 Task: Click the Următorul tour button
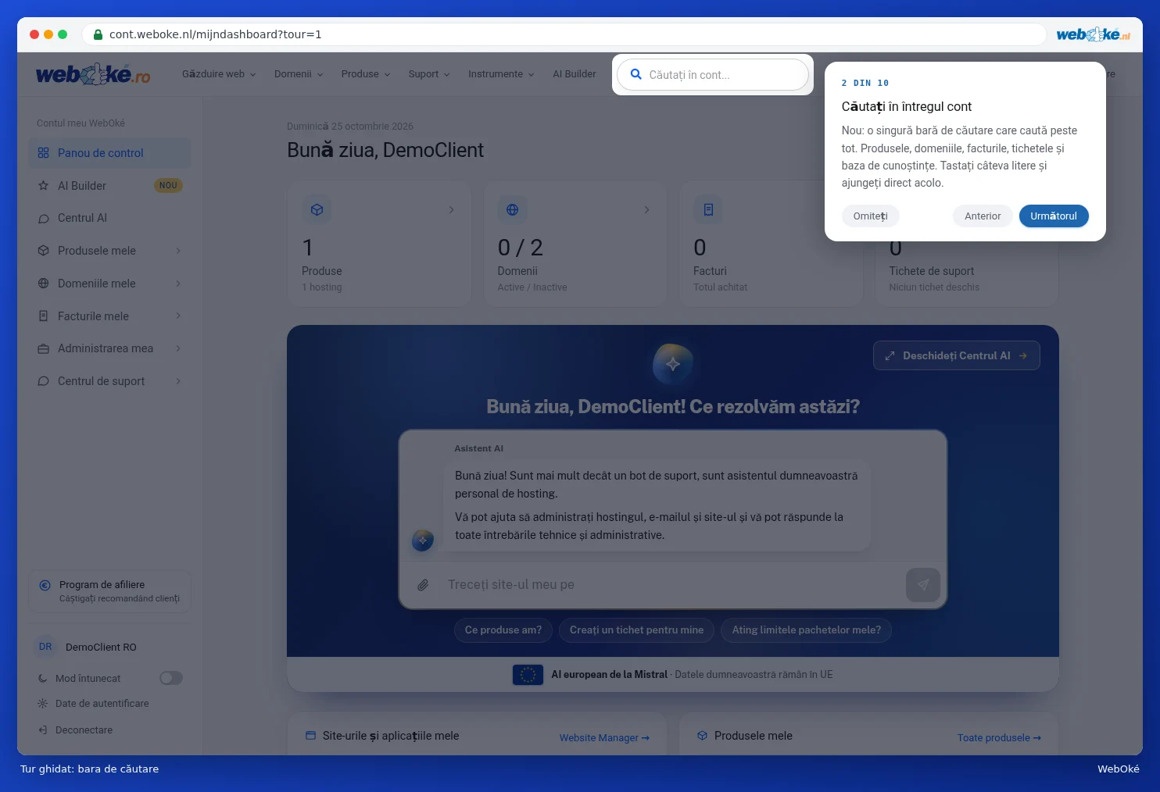point(1054,216)
